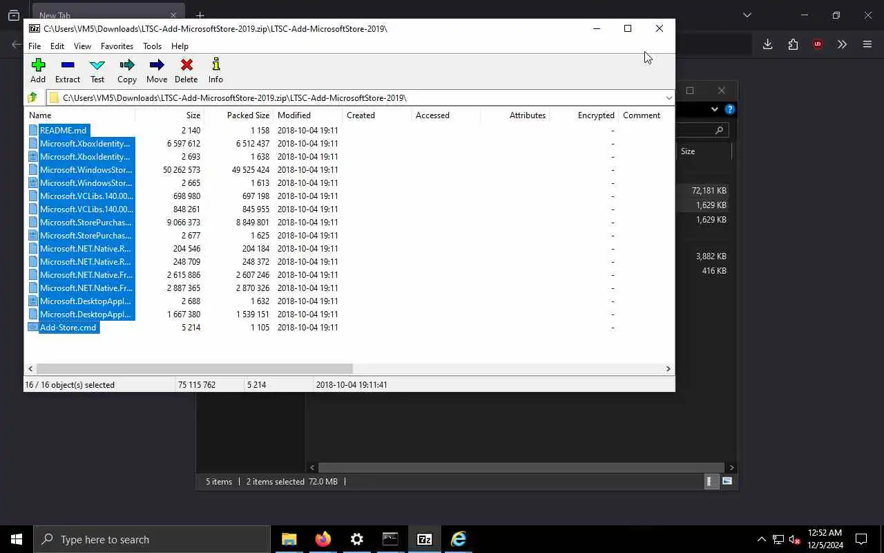Viewport: 884px width, 553px height.
Task: Open the Windows Start menu
Action: (17, 539)
